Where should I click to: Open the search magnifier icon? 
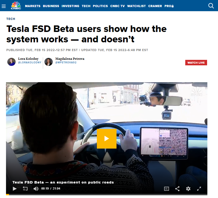pos(211,6)
